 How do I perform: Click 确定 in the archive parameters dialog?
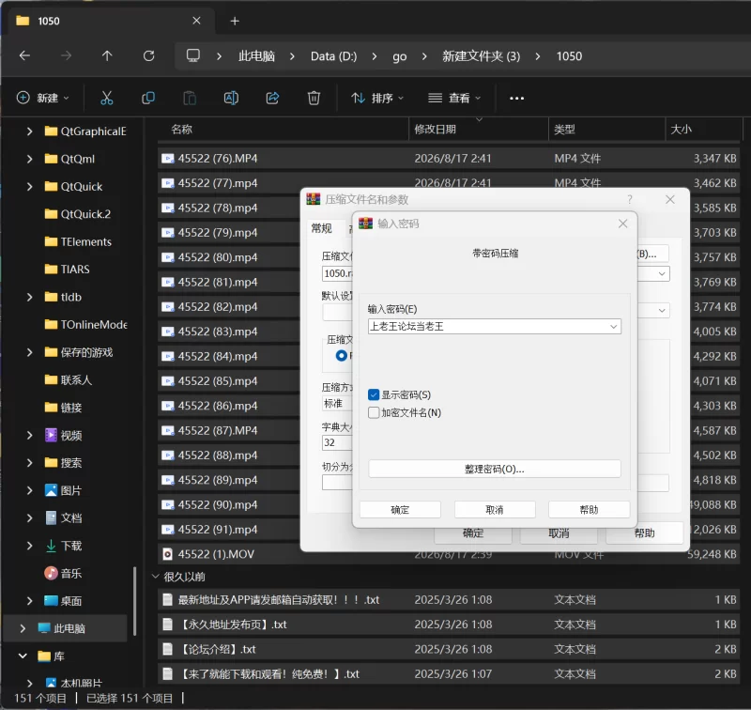click(473, 533)
